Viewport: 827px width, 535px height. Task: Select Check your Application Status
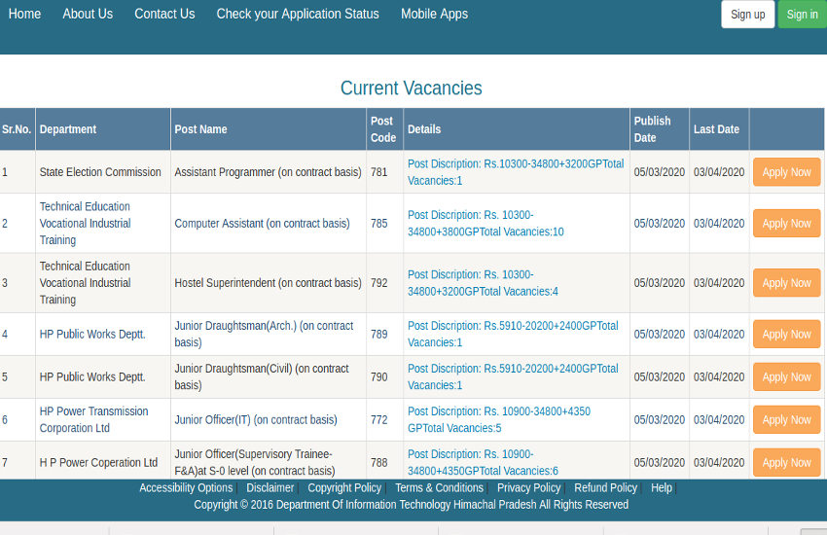298,14
